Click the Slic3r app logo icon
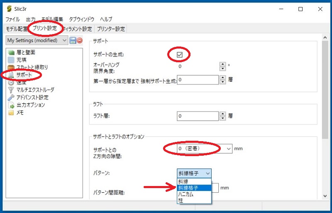The image size is (332, 213). pyautogui.click(x=9, y=9)
